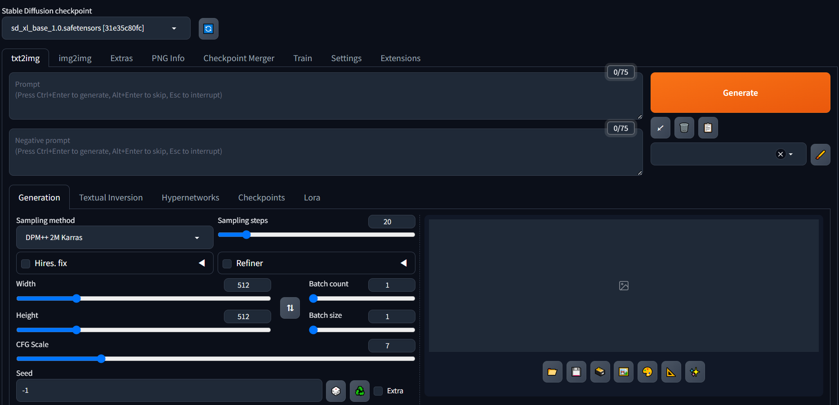Viewport: 839px width, 405px height.
Task: Click the image placeholder icon in preview
Action: (x=624, y=285)
